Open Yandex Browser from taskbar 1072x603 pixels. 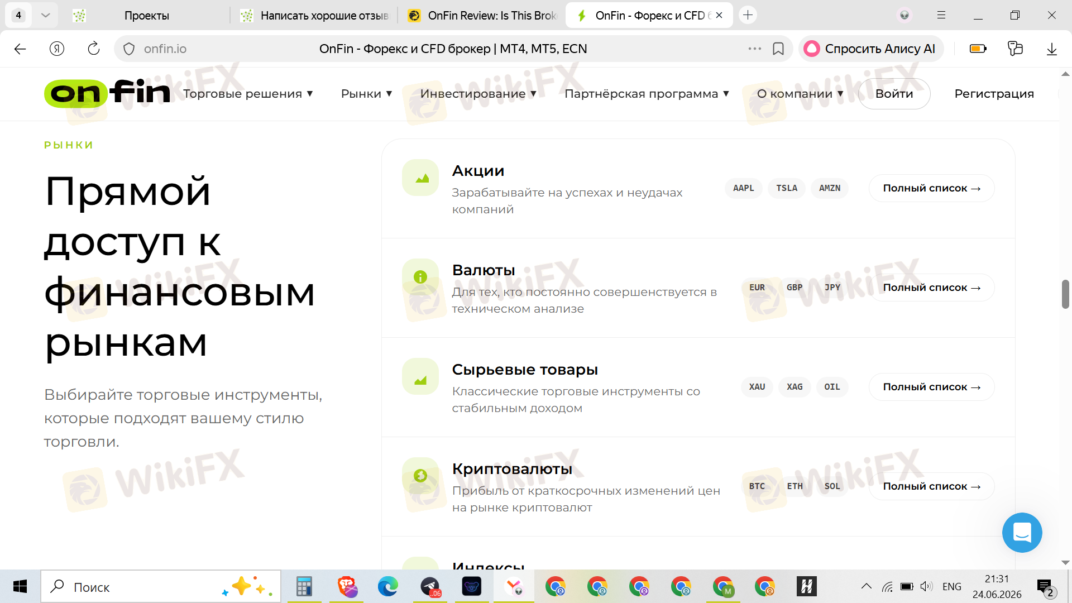click(514, 586)
